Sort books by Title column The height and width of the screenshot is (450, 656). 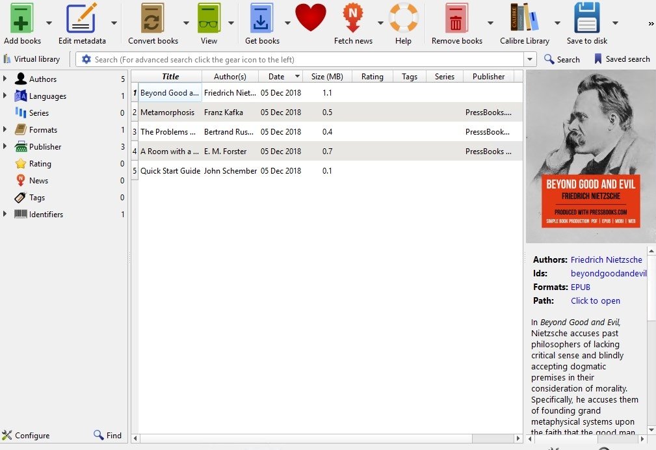click(170, 77)
